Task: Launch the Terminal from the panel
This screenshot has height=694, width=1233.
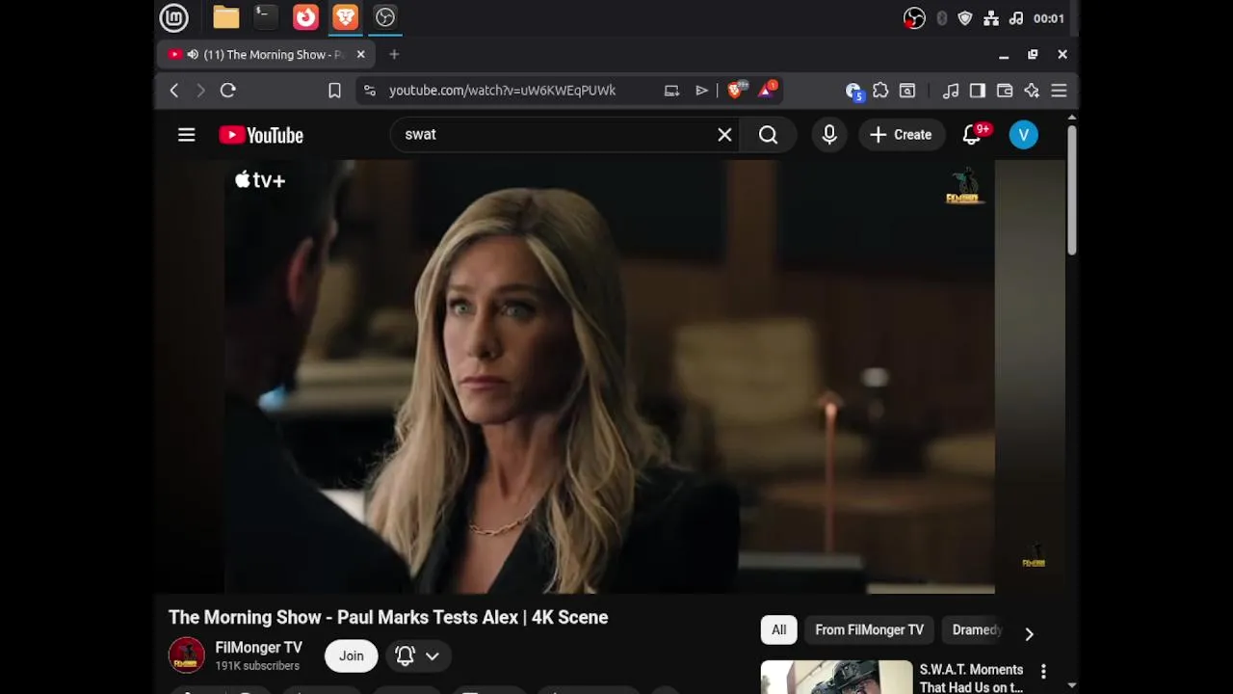Action: click(265, 17)
